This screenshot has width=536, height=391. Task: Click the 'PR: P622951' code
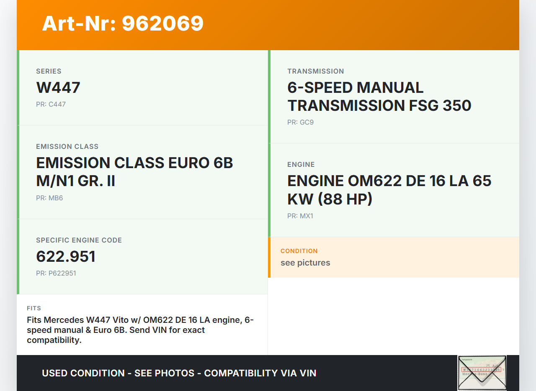point(56,273)
